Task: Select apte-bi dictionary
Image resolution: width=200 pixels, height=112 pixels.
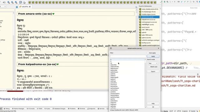Action: [x=144, y=32]
